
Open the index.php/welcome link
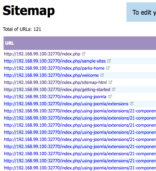point(51,75)
